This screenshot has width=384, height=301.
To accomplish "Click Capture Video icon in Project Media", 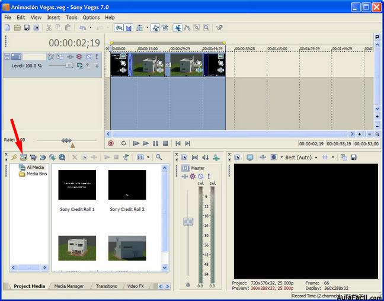I will point(33,157).
